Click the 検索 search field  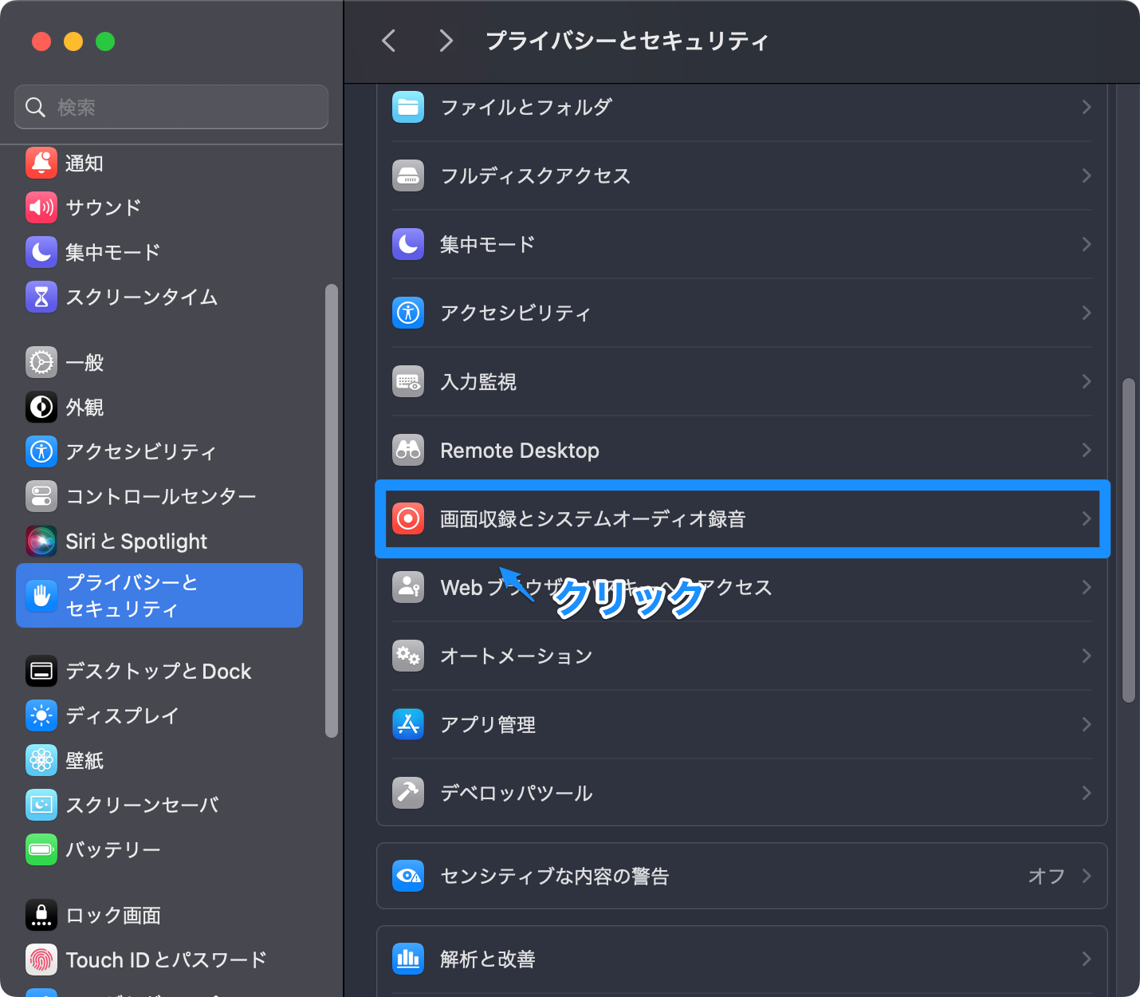point(171,107)
